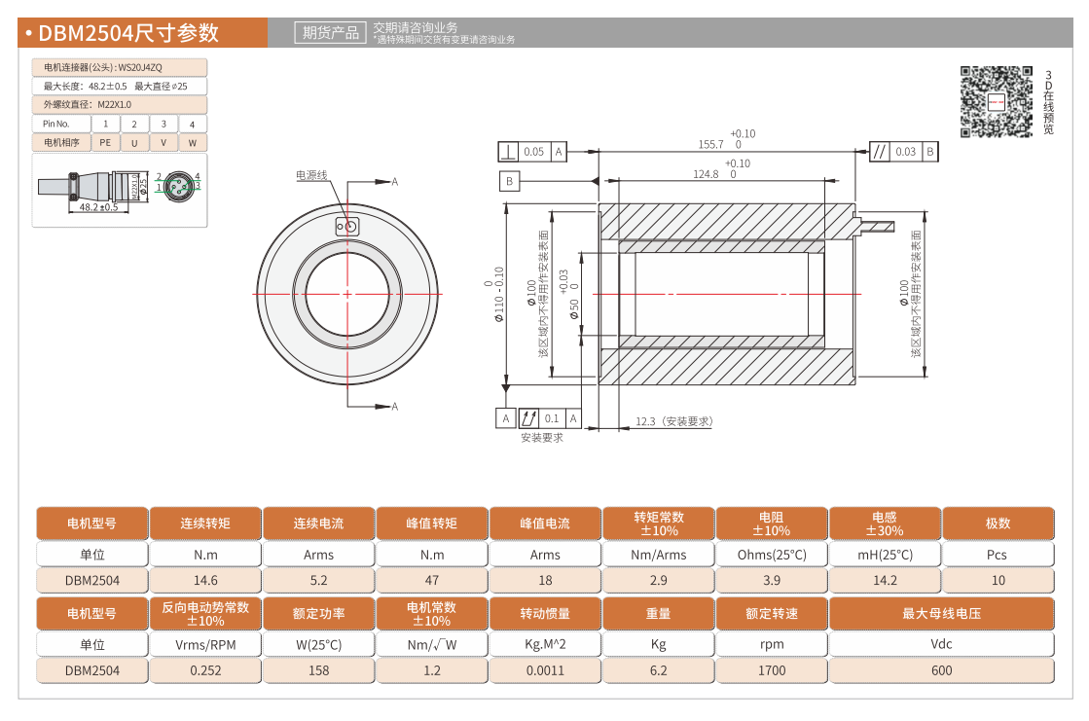
Task: Click the perpendicularity tolerance symbol box
Action: pyautogui.click(x=508, y=152)
